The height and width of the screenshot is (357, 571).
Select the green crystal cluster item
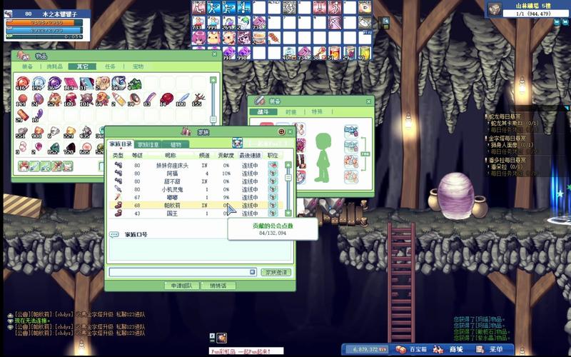(135, 84)
